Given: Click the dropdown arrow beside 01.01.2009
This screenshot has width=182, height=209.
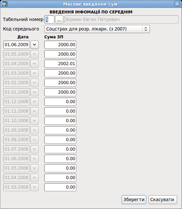Looking at the screenshot, I should [34, 92].
